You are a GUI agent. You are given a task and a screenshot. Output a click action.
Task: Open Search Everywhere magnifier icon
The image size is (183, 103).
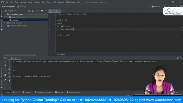coord(181,7)
